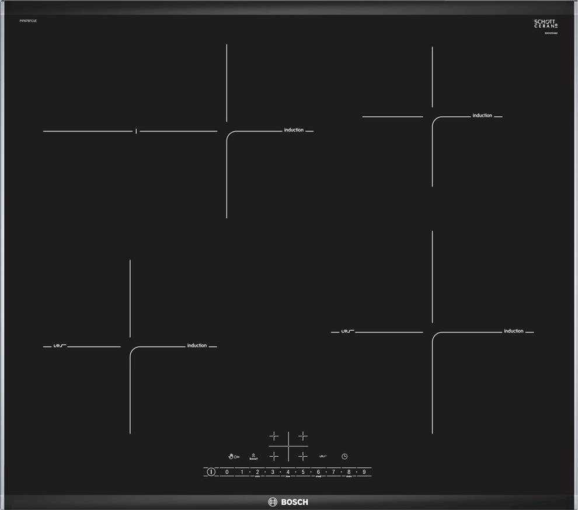
Task: Set power level 9 on the slider
Action: [364, 471]
